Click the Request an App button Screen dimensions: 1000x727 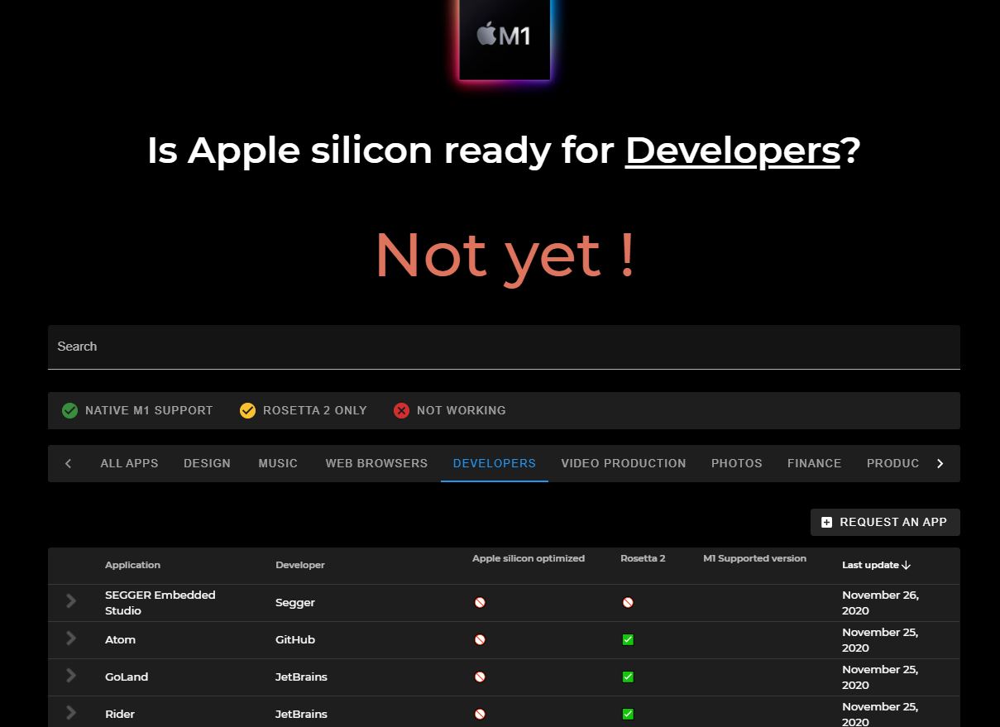tap(885, 522)
